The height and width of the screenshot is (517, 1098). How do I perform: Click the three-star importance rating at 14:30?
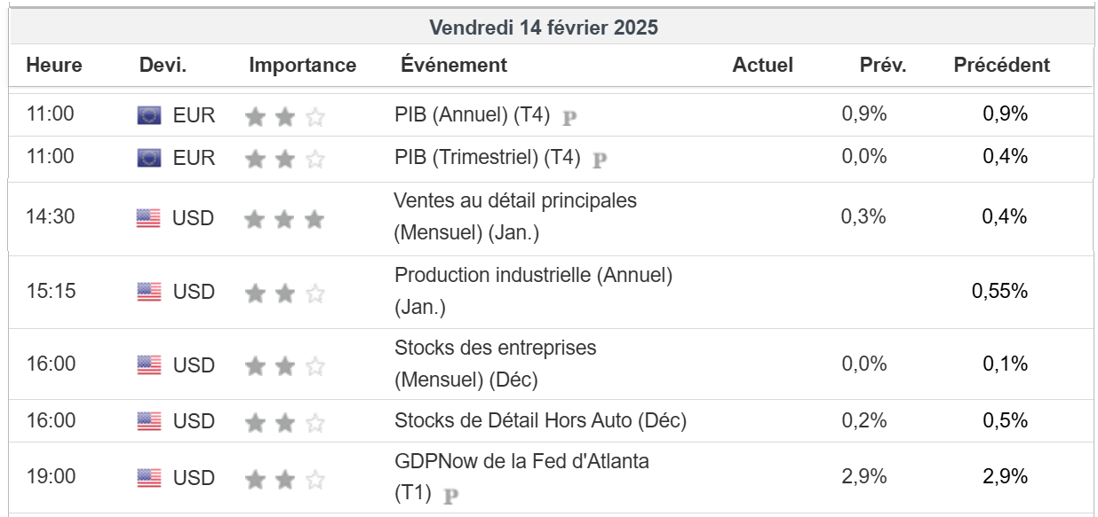[284, 219]
